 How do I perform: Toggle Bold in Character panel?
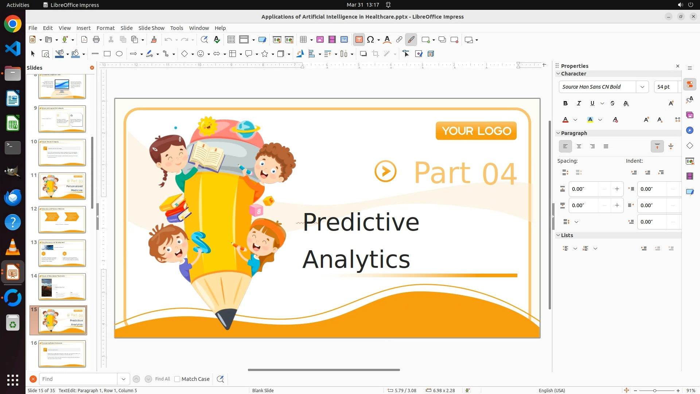(565, 104)
